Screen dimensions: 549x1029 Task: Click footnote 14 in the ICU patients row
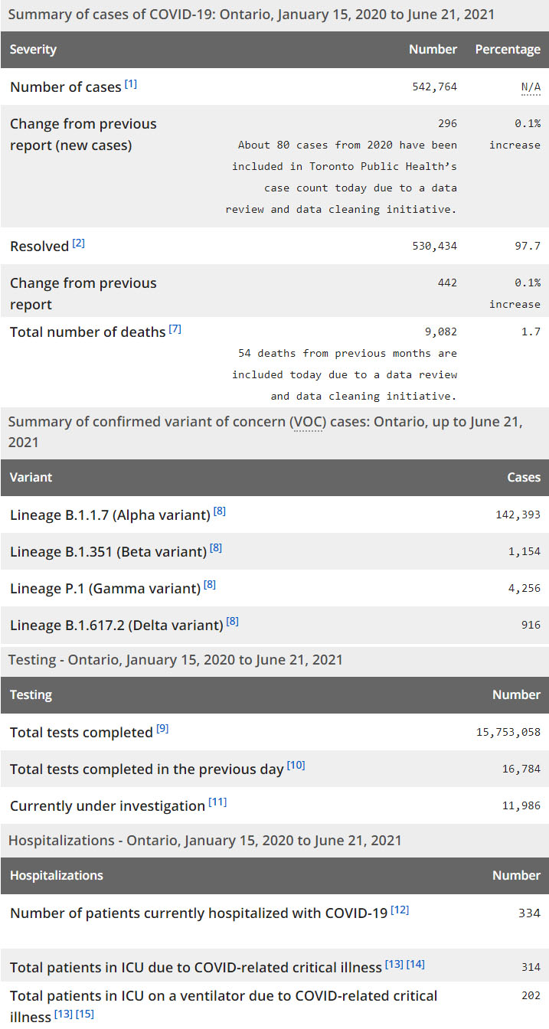click(416, 964)
